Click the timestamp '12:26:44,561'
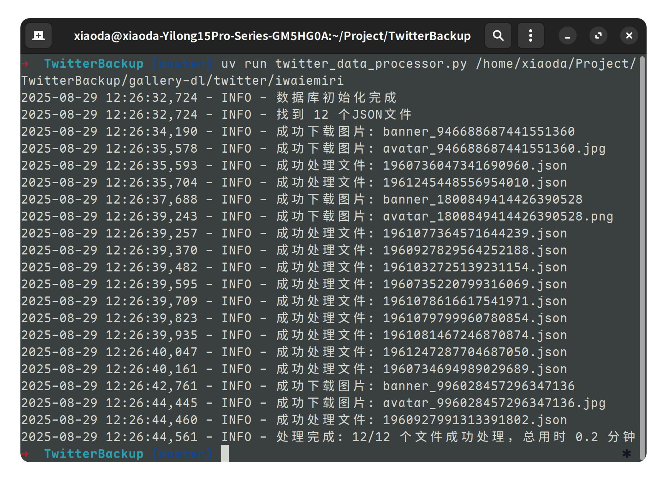 pos(151,437)
